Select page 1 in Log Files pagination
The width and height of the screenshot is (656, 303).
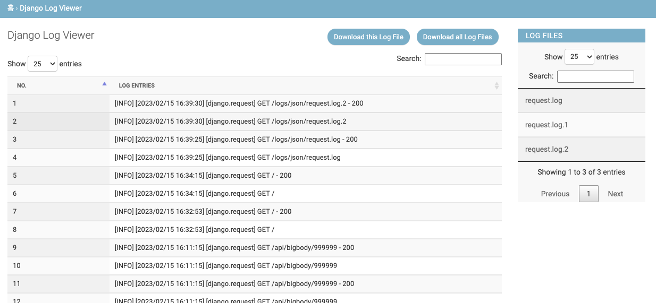coord(588,194)
